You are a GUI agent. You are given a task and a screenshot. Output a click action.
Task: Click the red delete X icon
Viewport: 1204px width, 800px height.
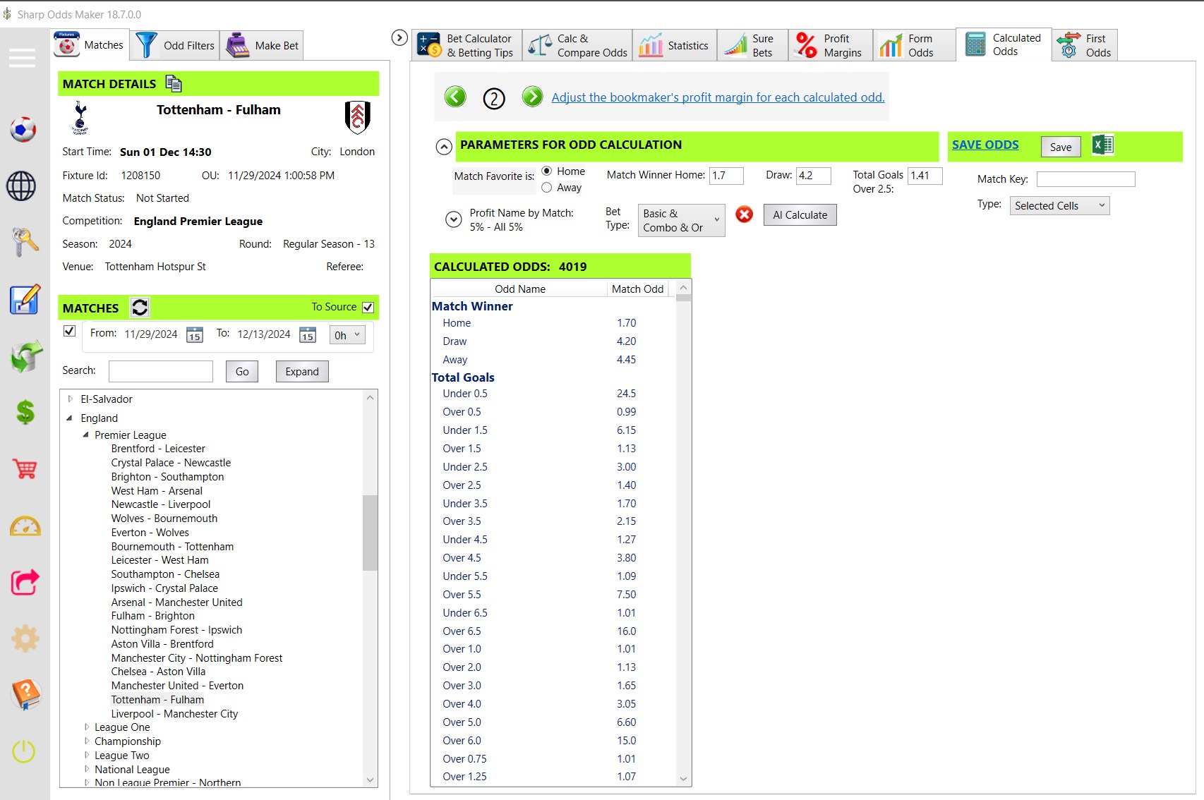[x=744, y=214]
